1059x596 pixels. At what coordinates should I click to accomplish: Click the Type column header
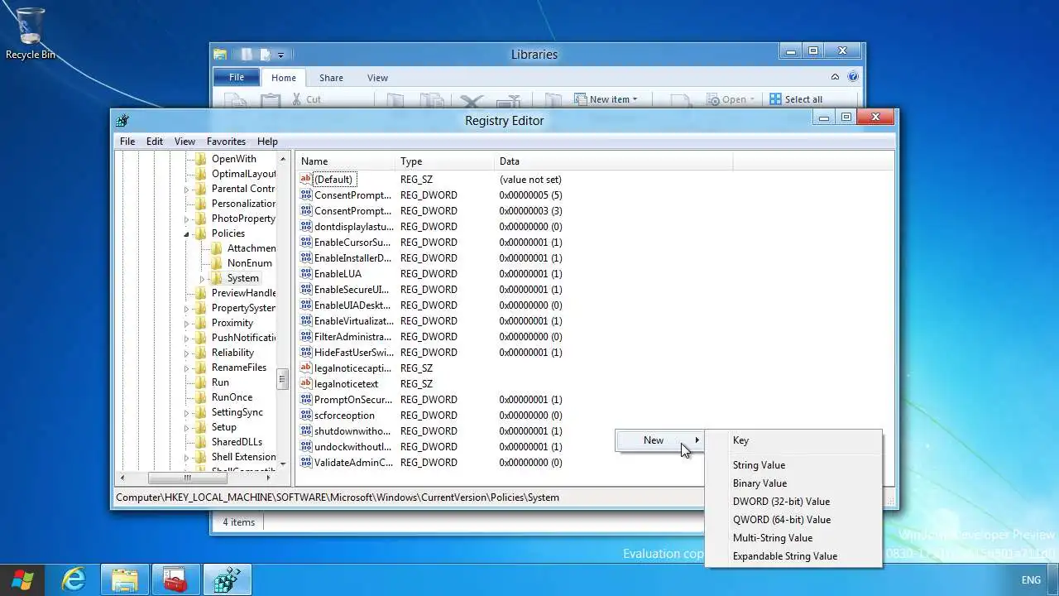click(445, 161)
